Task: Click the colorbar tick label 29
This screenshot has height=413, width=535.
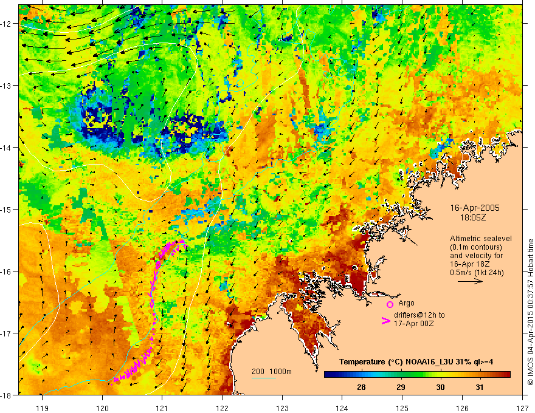Action: pyautogui.click(x=401, y=387)
